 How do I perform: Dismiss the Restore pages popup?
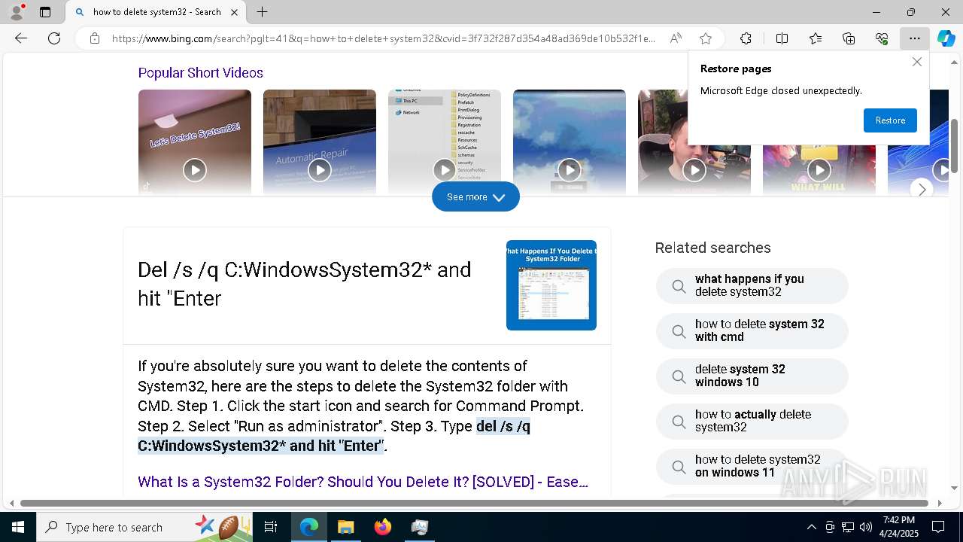click(x=916, y=62)
